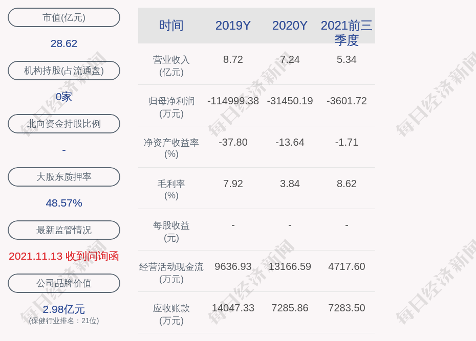Screen dimensions: 476x341
Task: Select 2021 revenue cell 5.34
Action: [347, 59]
